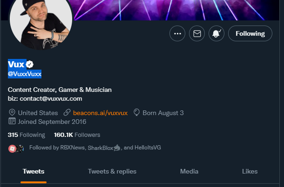Click the location pin icon by United States
Screen dimensions: 284x187
click(x=12, y=112)
